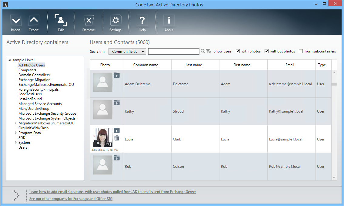
Task: Choose the Remove photo tool
Action: [x=89, y=23]
